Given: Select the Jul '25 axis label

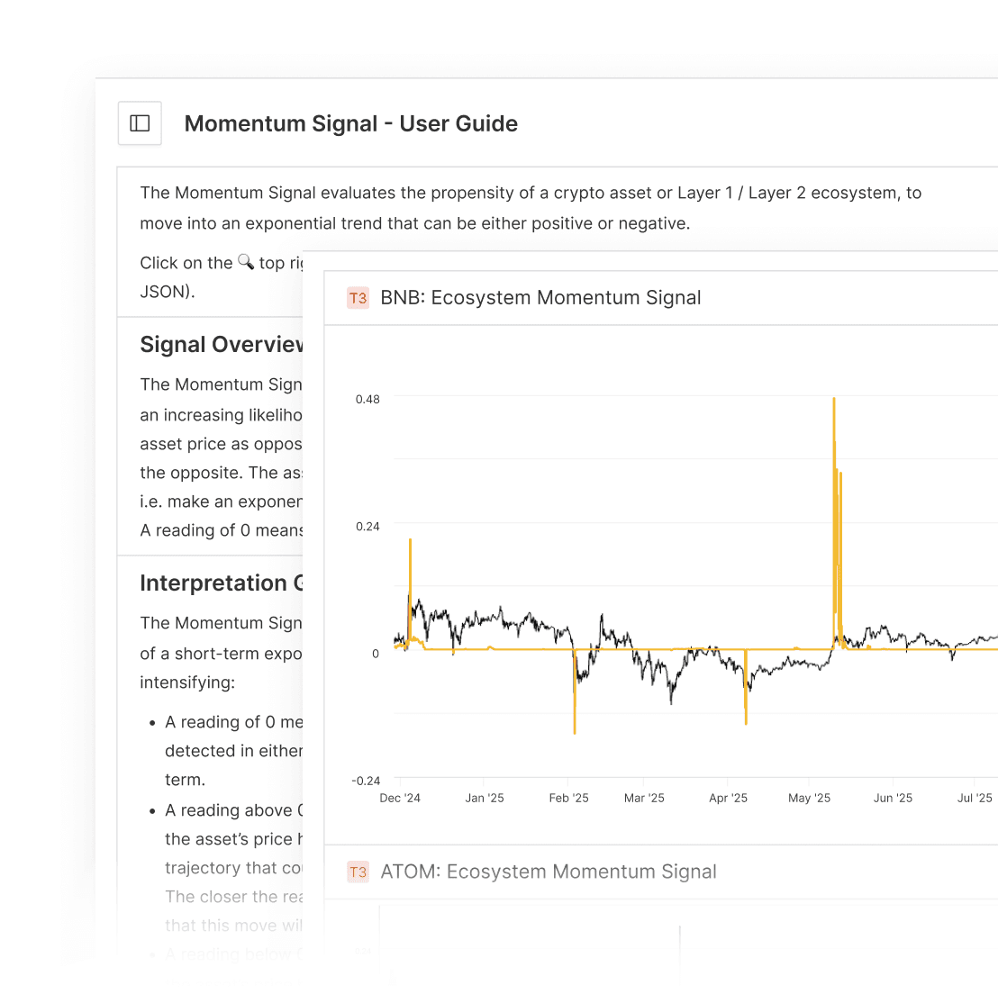Looking at the screenshot, I should point(974,798).
